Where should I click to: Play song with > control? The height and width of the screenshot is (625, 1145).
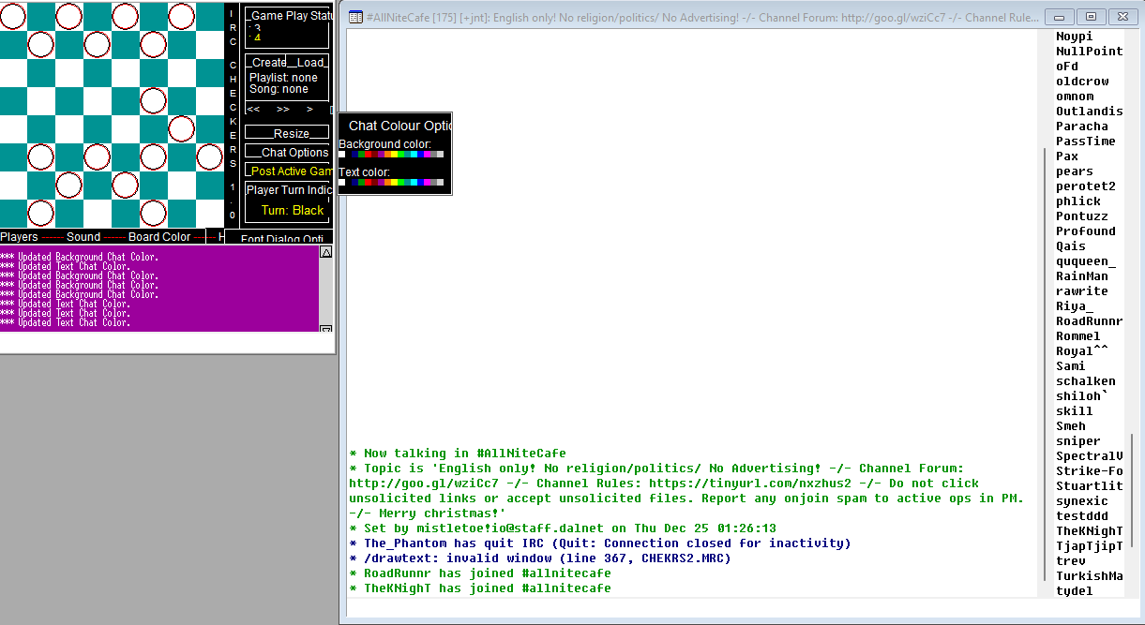pos(309,110)
